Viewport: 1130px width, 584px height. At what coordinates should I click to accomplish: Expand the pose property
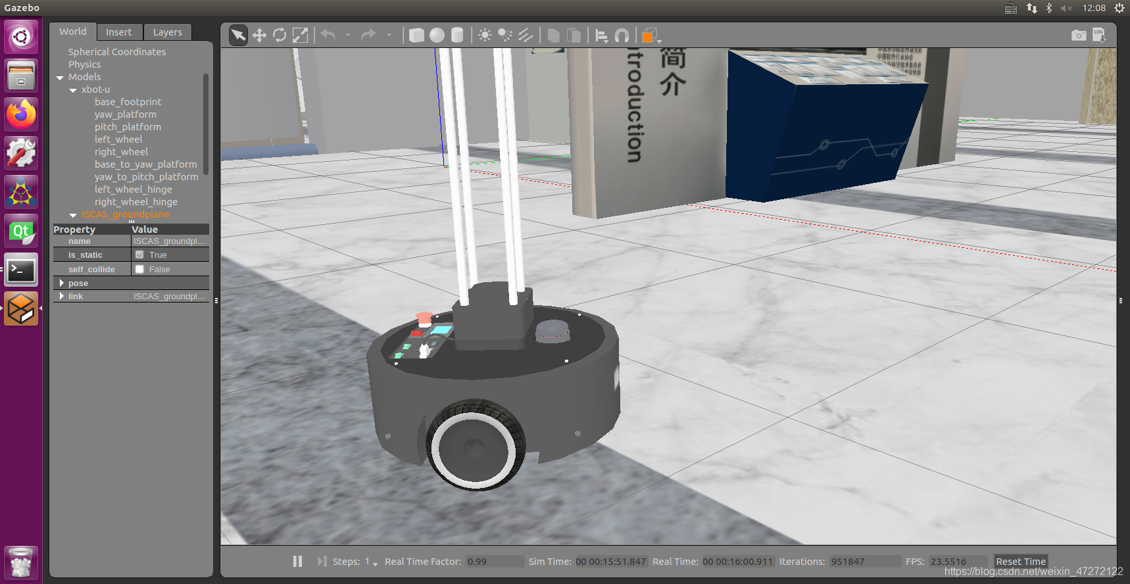(62, 283)
